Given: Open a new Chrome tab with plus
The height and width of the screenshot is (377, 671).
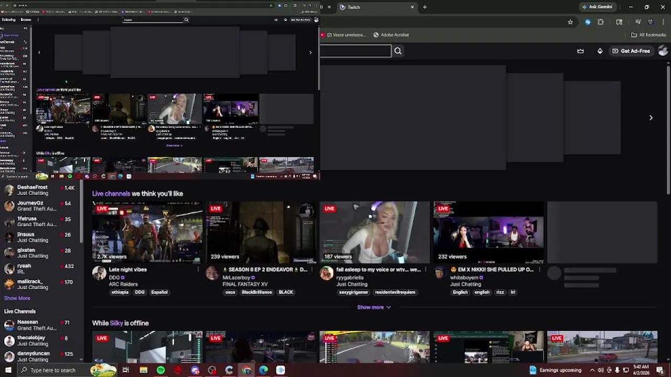Looking at the screenshot, I should [425, 7].
